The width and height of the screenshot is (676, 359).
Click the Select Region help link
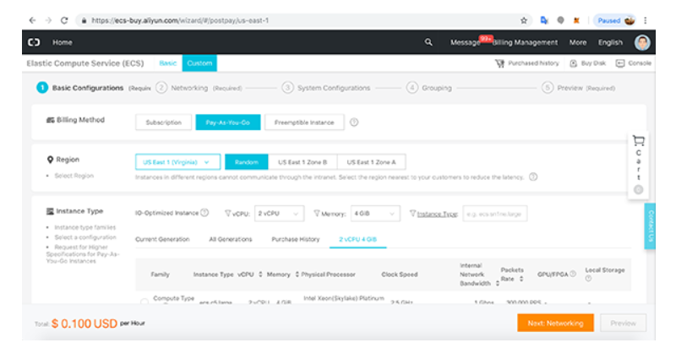point(74,176)
